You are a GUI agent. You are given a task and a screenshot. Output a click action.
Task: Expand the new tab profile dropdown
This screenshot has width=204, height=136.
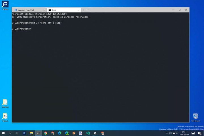[x=88, y=10]
